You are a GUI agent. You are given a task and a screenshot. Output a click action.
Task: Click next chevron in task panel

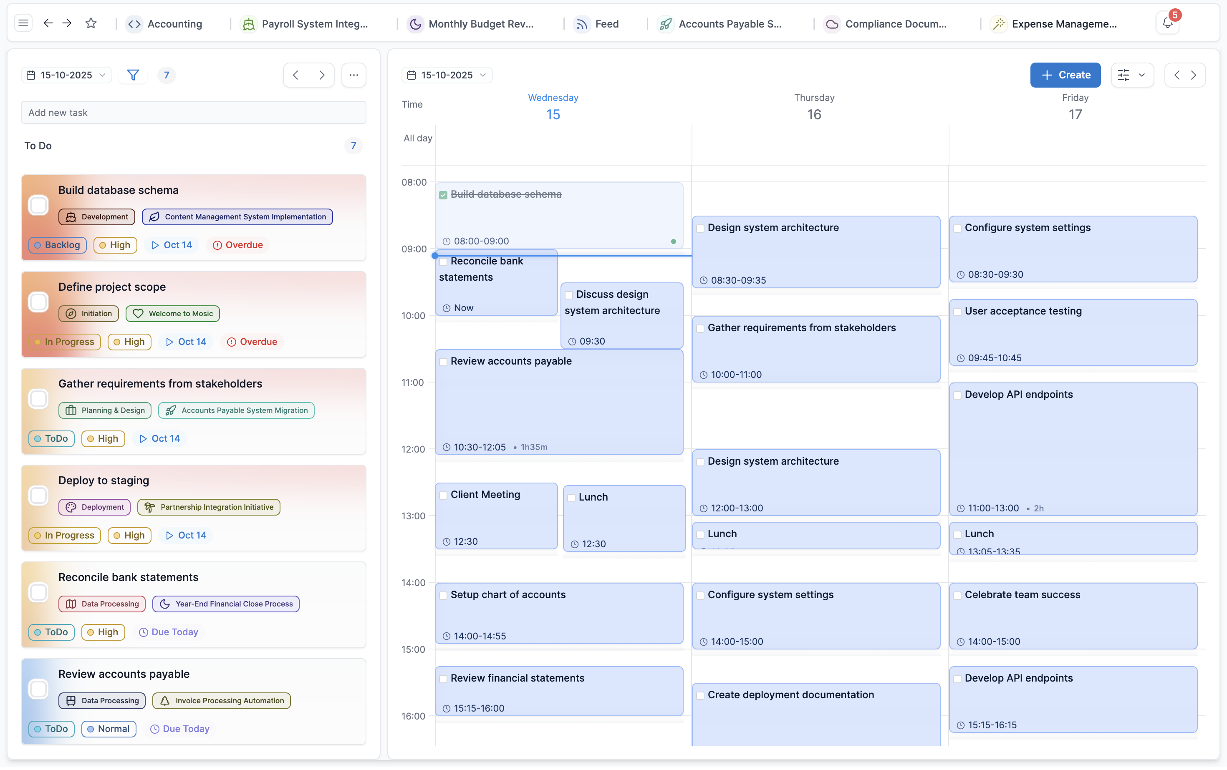(321, 75)
